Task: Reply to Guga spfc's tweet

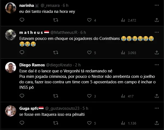Action: point(22,123)
